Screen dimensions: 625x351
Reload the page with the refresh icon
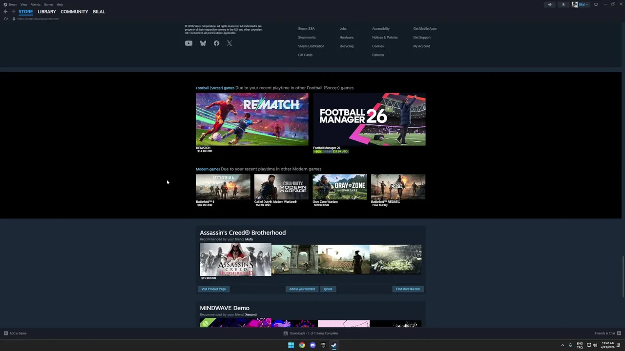click(x=5, y=19)
